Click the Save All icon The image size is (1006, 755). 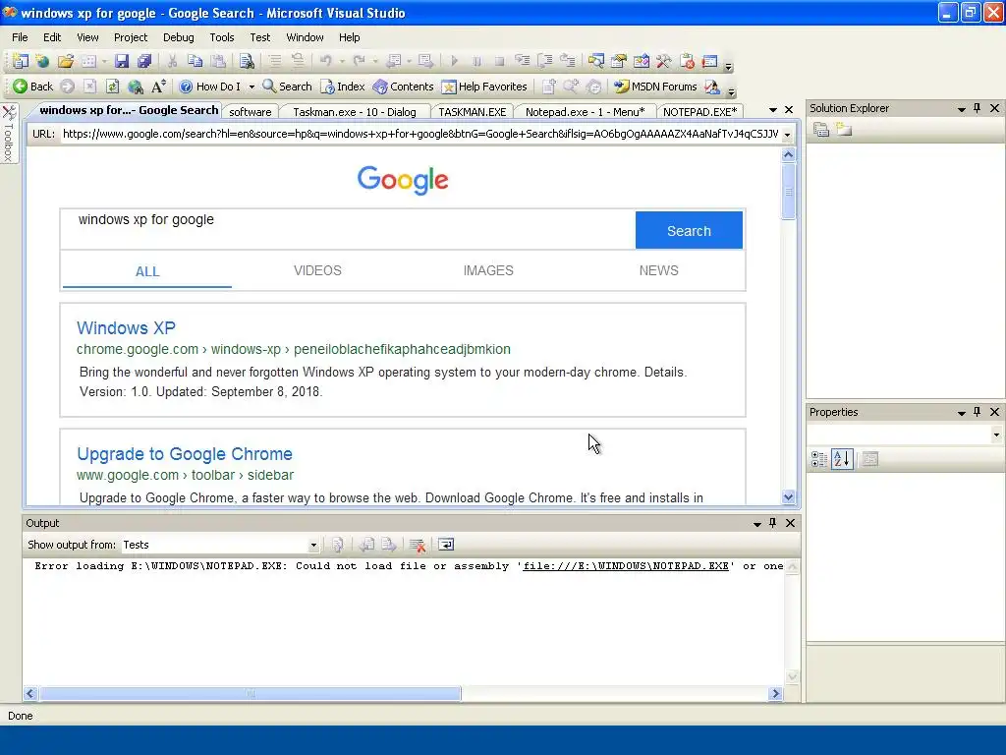[x=144, y=61]
